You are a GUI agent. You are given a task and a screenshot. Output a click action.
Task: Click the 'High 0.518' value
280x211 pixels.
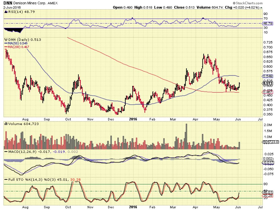pos(143,7)
